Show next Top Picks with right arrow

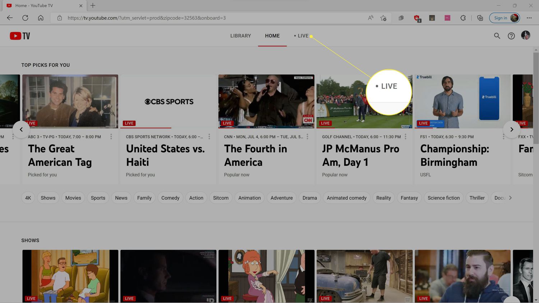pyautogui.click(x=512, y=130)
